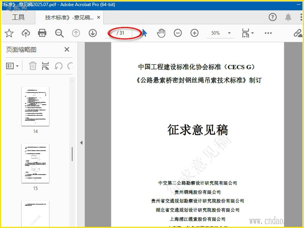Viewport: 304px width, 228px height.
Task: Choose the selection arrow tool
Action: (145, 33)
